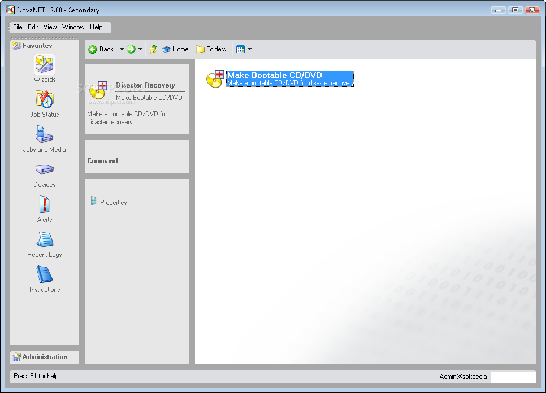Click the view mode grid icon
546x393 pixels.
pyautogui.click(x=240, y=49)
